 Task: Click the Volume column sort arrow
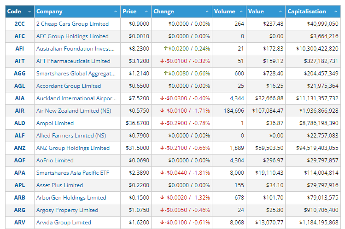click(x=241, y=11)
